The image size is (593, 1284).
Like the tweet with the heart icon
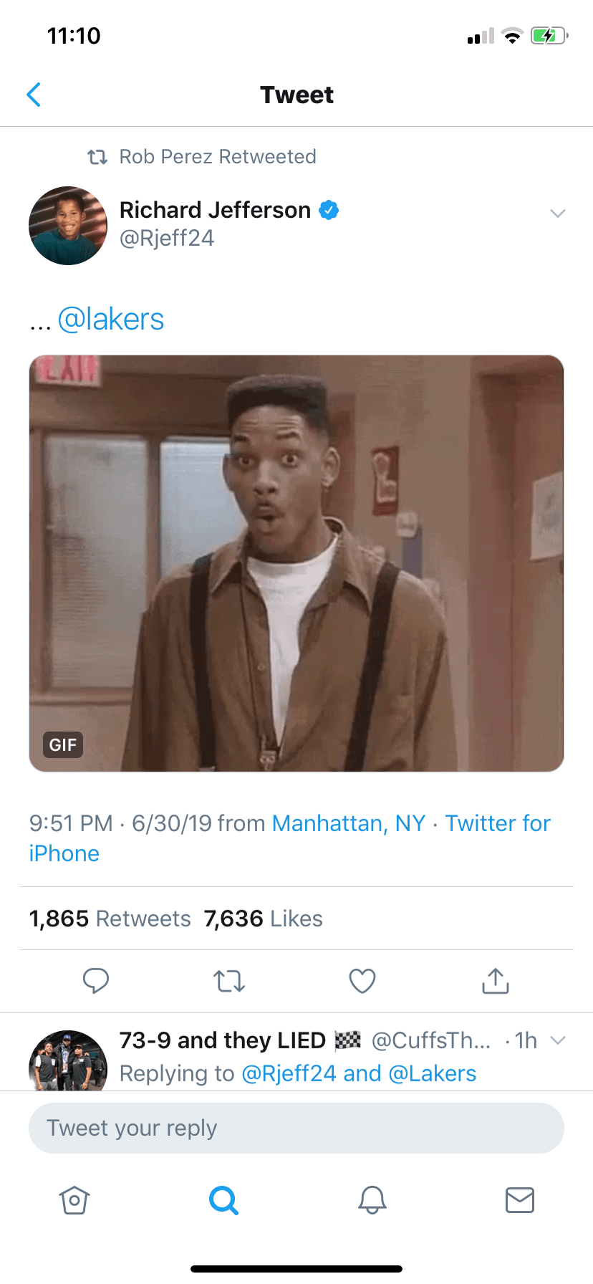click(362, 980)
